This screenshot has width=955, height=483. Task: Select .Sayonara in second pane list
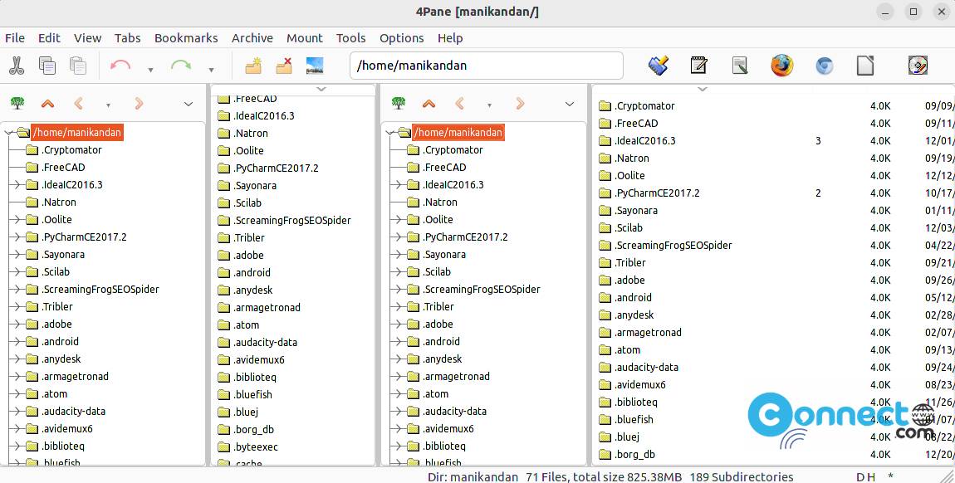coord(255,186)
